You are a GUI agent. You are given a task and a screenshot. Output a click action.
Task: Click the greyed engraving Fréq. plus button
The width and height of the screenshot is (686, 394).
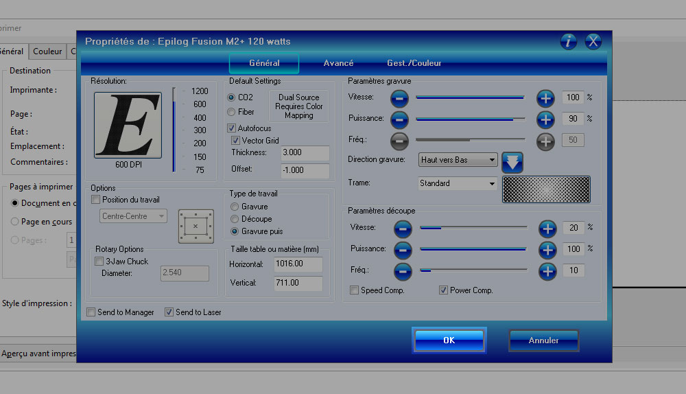click(545, 141)
